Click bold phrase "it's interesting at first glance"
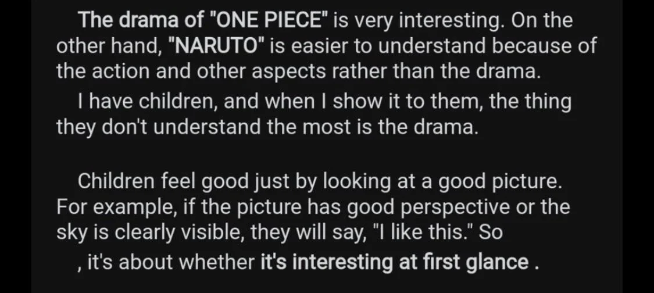The width and height of the screenshot is (654, 293). (395, 262)
